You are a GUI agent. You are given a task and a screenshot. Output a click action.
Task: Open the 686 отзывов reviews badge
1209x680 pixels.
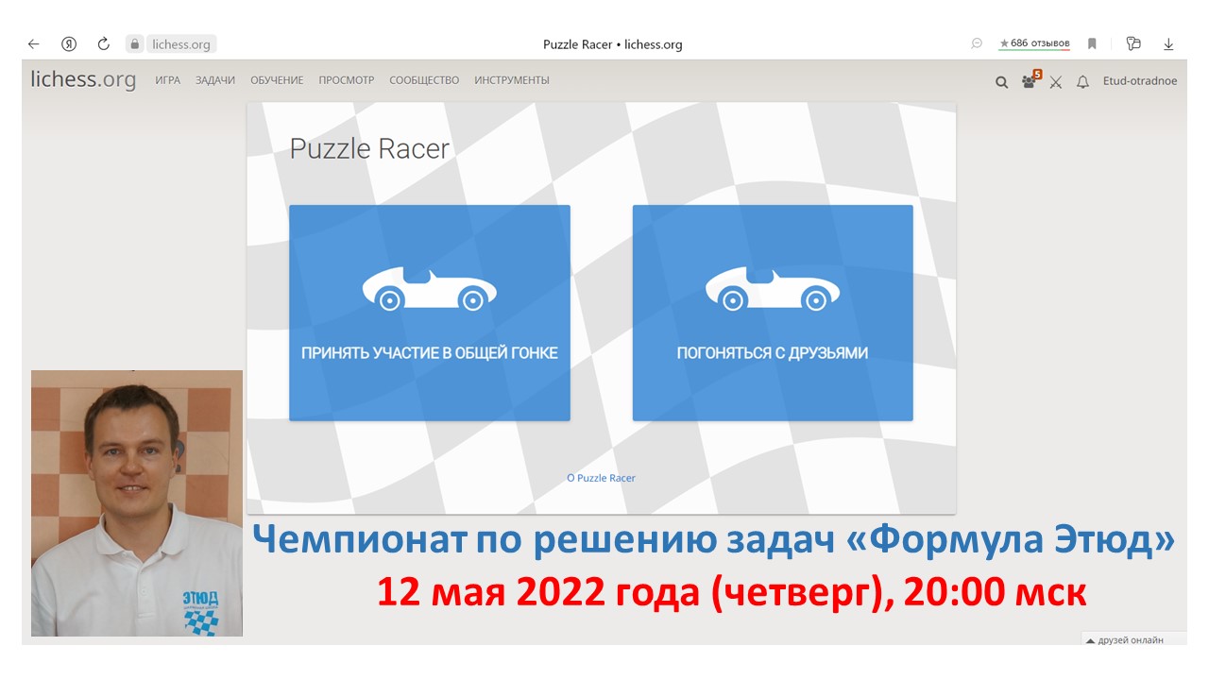pos(1034,43)
